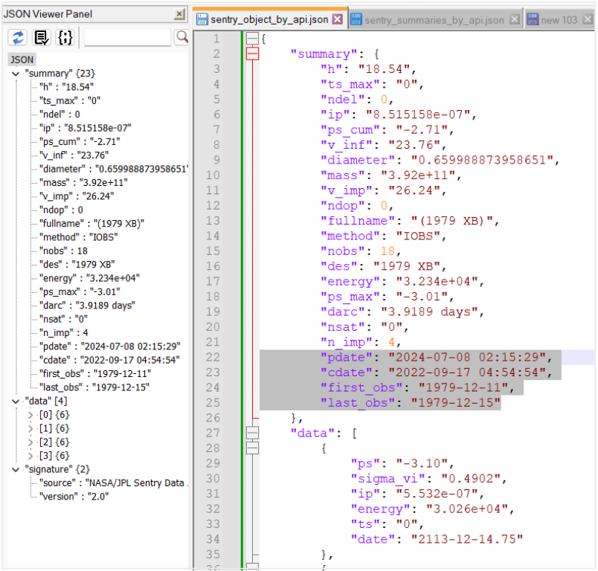Select tree row "v_imp" : "26.24"
598x571 pixels.
point(77,196)
